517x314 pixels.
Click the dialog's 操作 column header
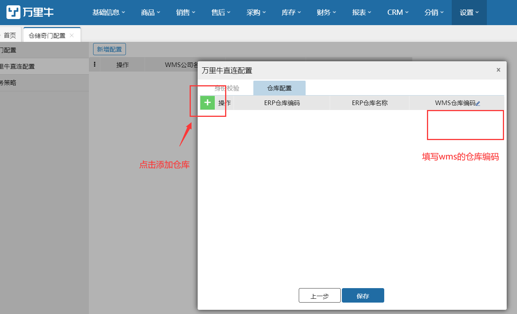[x=224, y=103]
